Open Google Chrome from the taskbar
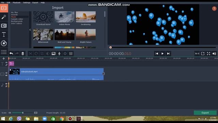Image resolution: width=218 pixels, height=123 pixels. tap(62, 119)
